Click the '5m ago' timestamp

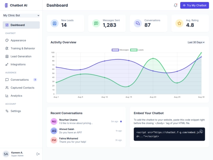(x=114, y=122)
